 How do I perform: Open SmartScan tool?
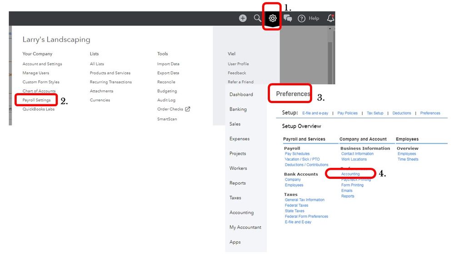click(x=167, y=119)
